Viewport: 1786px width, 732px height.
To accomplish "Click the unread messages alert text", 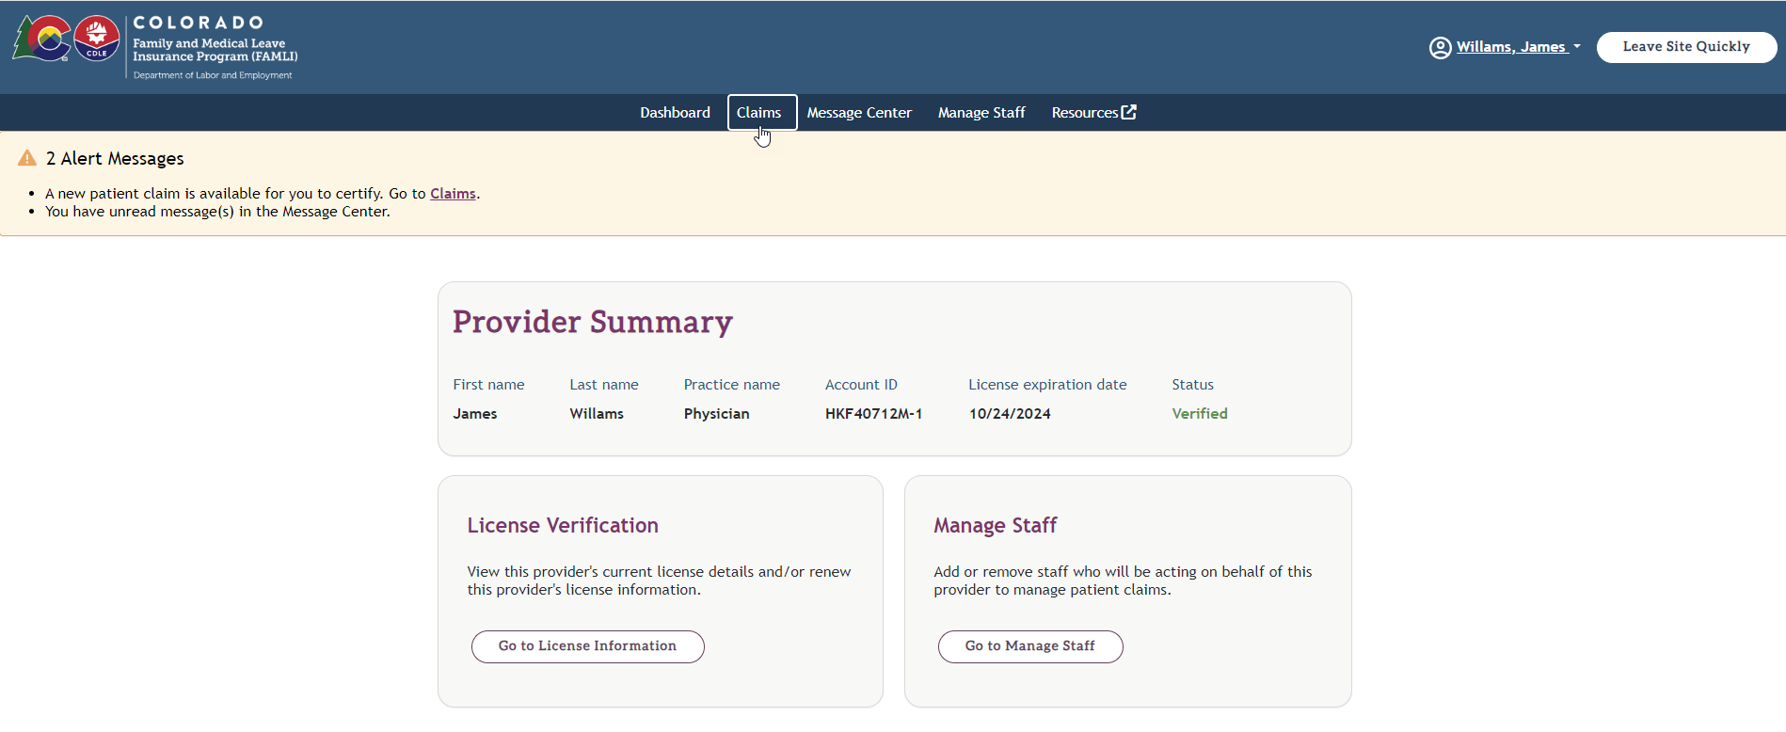I will [x=217, y=212].
